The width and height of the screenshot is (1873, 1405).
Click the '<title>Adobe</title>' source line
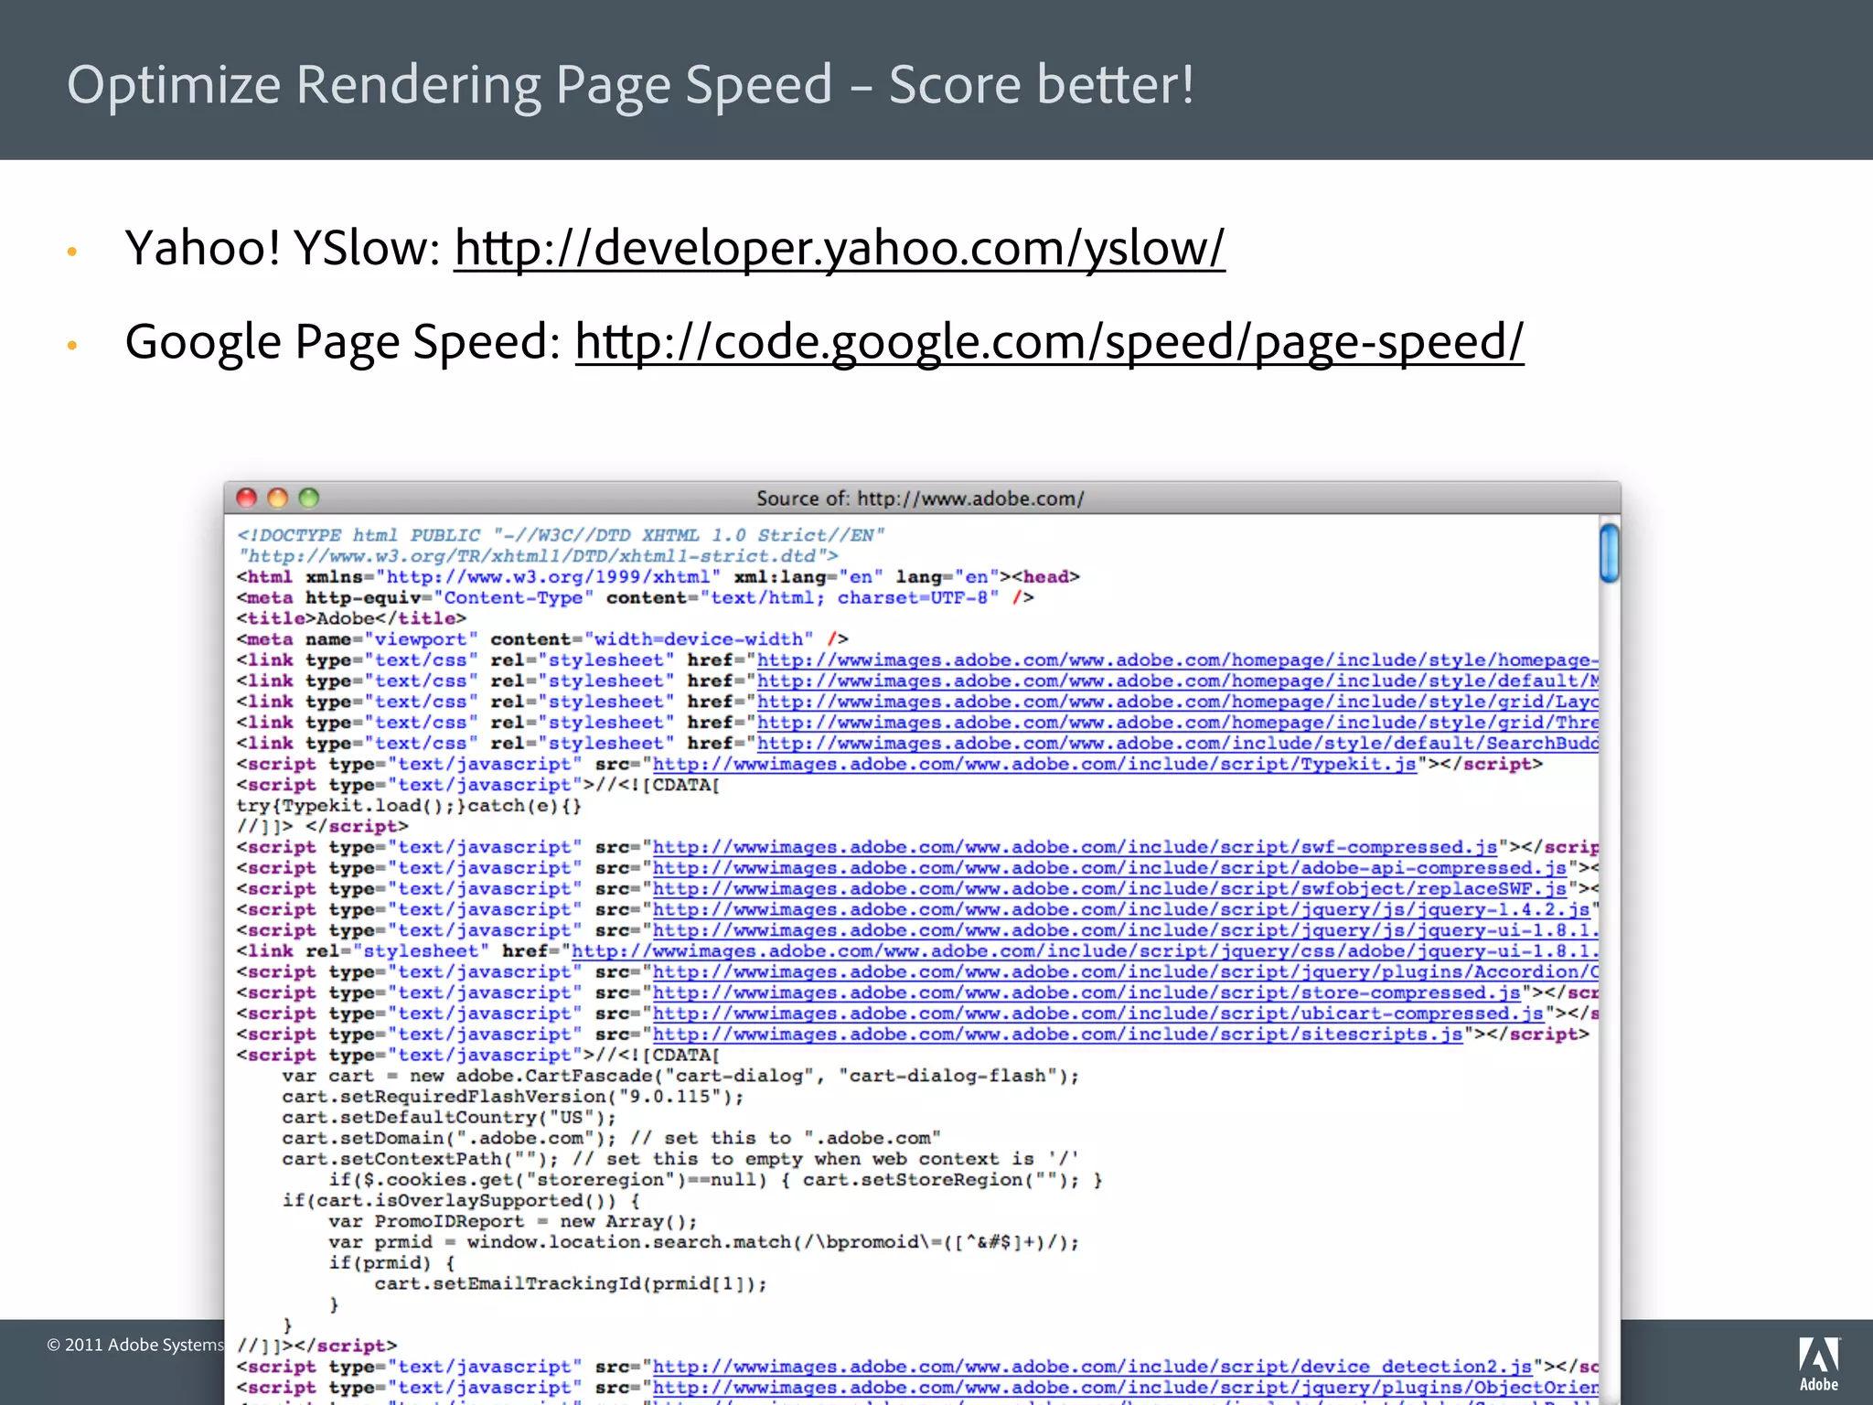(x=351, y=618)
